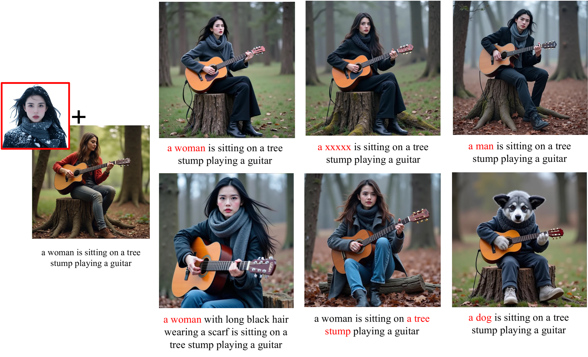Select the image of woman sitting on a log
Screen dimensions: 588x357
tap(372, 240)
